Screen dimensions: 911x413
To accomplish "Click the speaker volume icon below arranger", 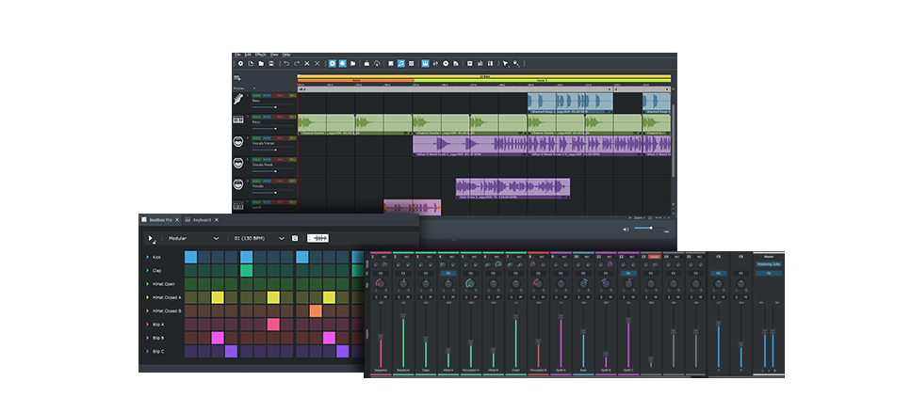I will [626, 230].
